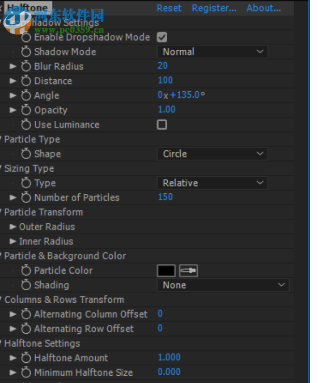Click the Blur Radius stopwatch icon
The width and height of the screenshot is (319, 383).
pyautogui.click(x=26, y=66)
